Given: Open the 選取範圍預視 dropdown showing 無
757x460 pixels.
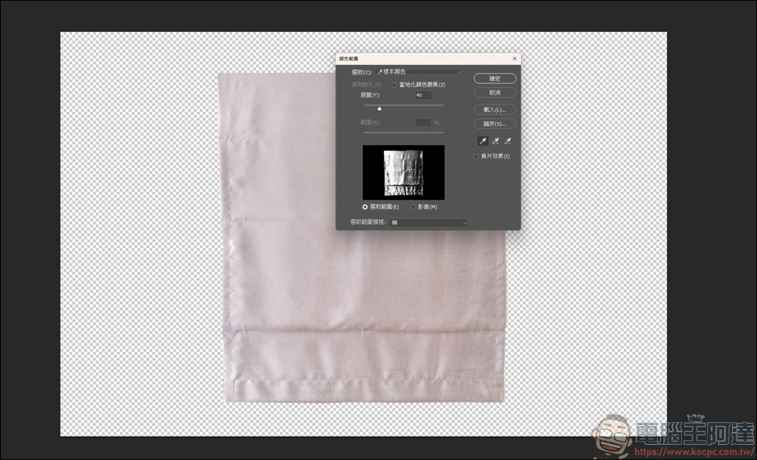Looking at the screenshot, I should click(428, 222).
